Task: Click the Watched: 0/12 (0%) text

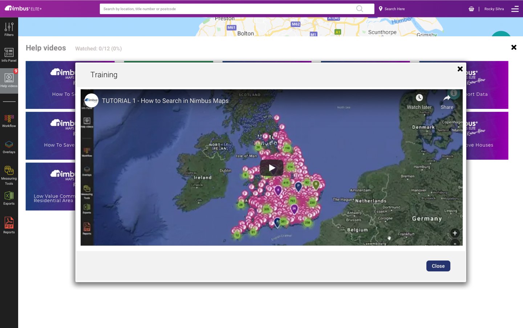Action: [x=98, y=49]
